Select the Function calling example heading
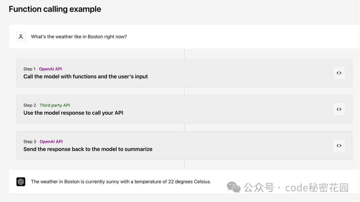This screenshot has height=202, width=360. (x=55, y=9)
